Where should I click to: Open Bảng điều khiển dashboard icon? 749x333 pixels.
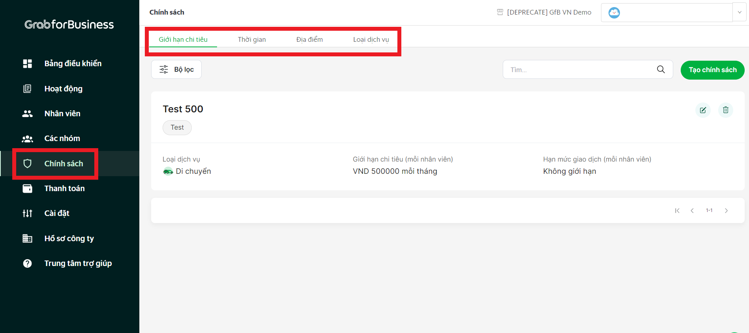tap(27, 63)
